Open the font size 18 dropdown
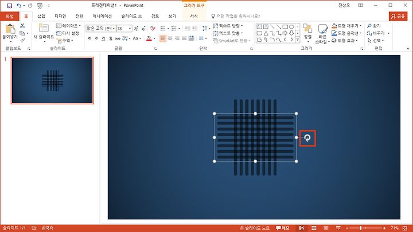Screen dimensions: 413x232 click(130, 29)
